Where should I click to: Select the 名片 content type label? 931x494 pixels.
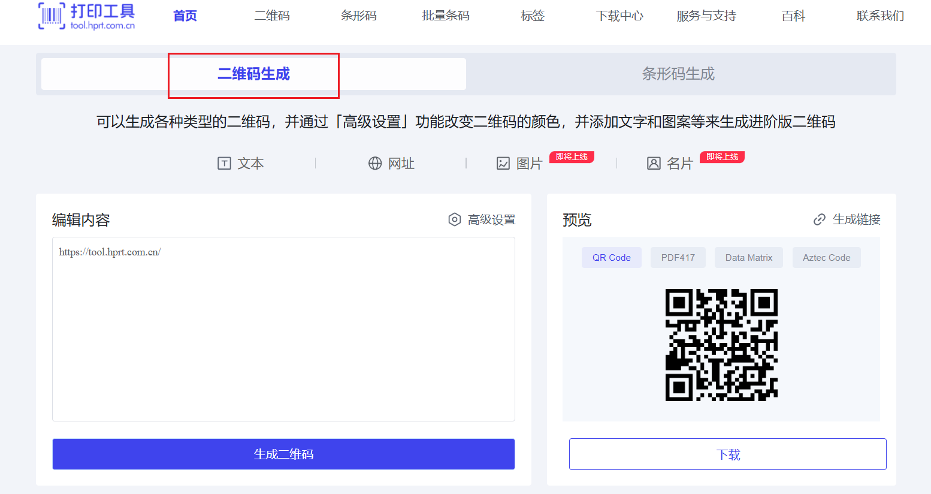click(x=680, y=163)
